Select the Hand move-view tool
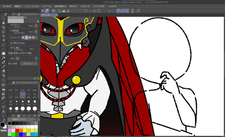Screen dimensions: 225x137 pyautogui.click(x=3, y=23)
